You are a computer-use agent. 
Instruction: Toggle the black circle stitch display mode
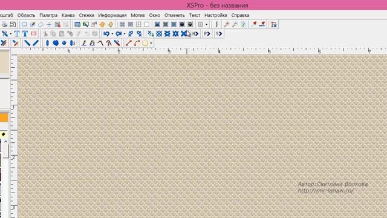[x=182, y=24]
